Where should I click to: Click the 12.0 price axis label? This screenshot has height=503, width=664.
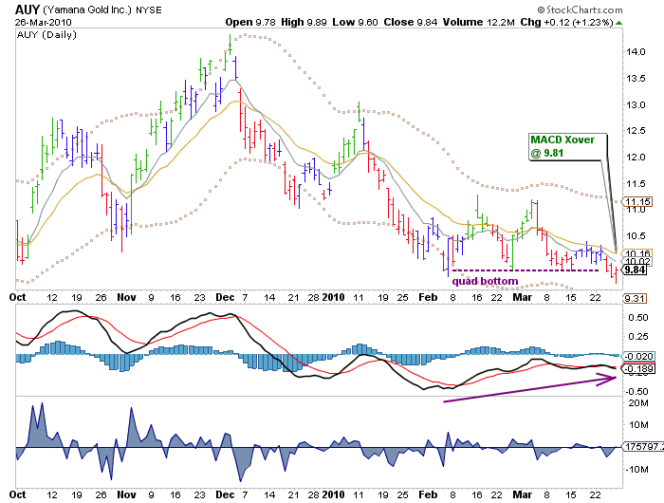pyautogui.click(x=636, y=158)
